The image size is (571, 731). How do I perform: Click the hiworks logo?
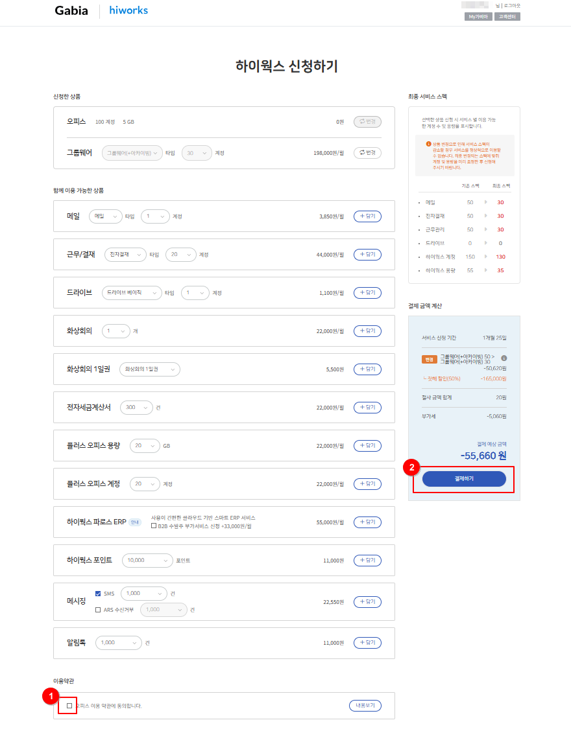click(x=128, y=10)
